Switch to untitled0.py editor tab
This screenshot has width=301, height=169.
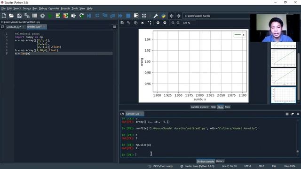[x=14, y=27]
